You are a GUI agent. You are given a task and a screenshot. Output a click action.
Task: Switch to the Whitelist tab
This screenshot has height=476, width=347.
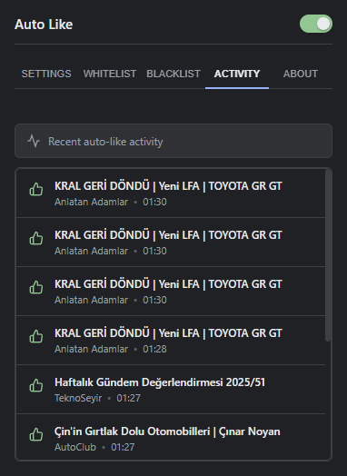click(x=110, y=74)
